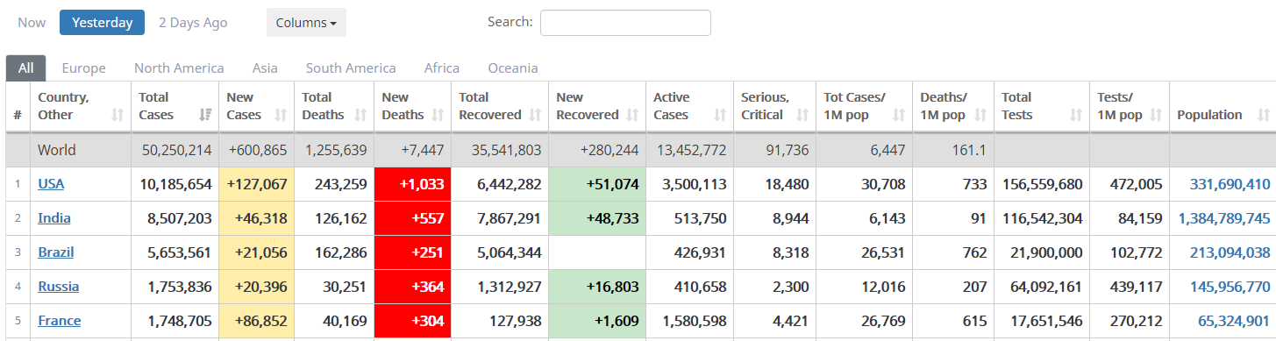
Task: Sort Population column sort icon
Action: point(1263,115)
